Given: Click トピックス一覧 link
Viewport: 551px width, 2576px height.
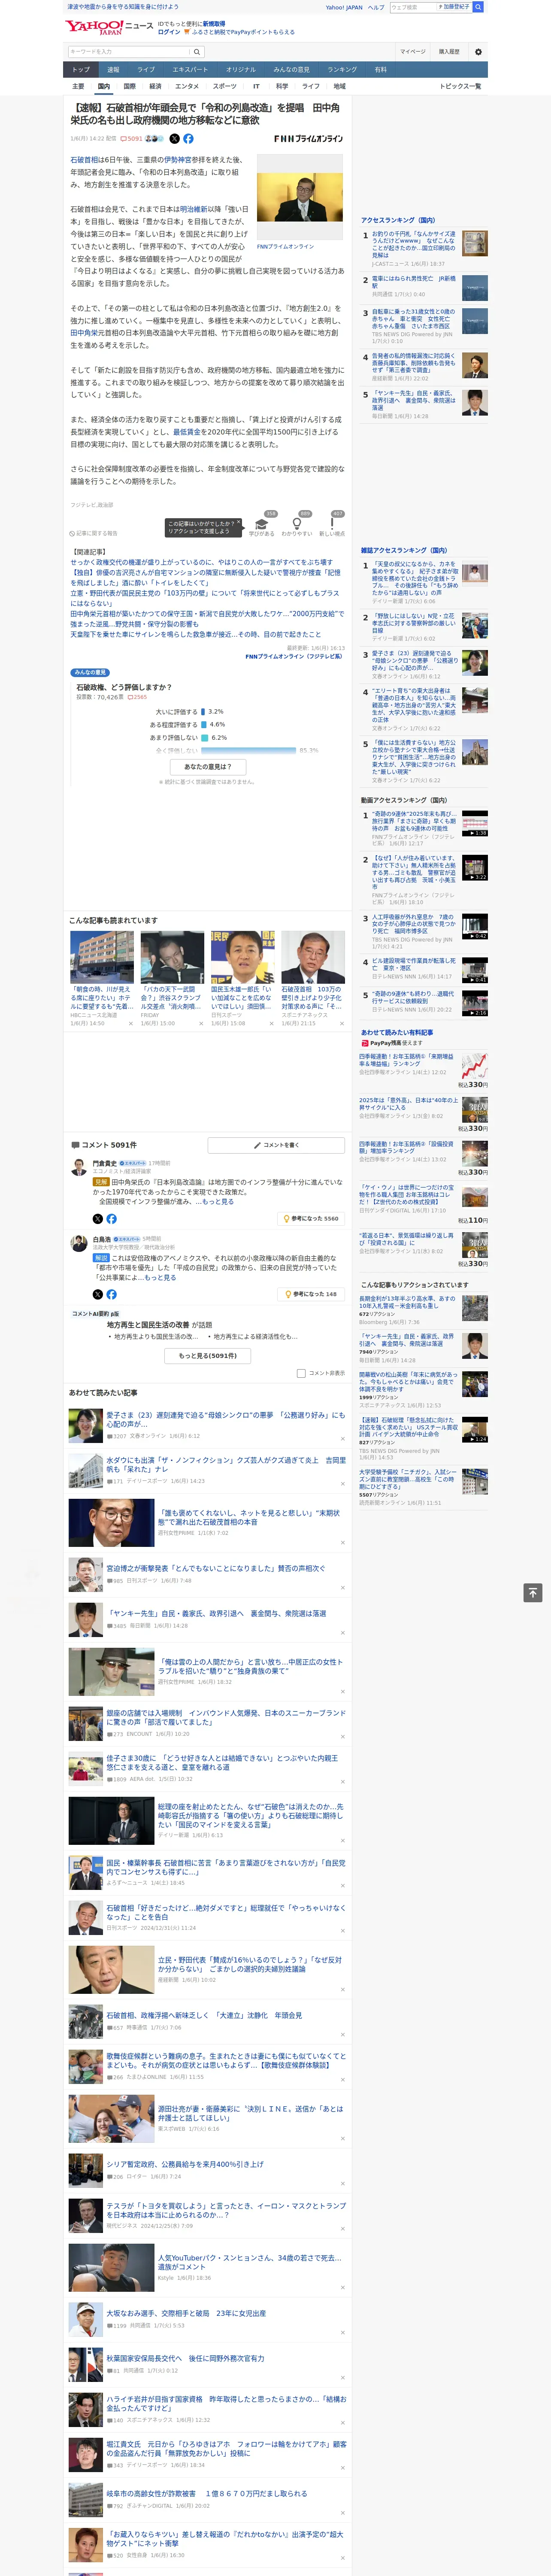Looking at the screenshot, I should click(x=460, y=86).
